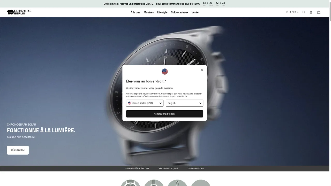Viewport: 331px width, 186px height.
Task: Click the free wallet offer banner text
Action: pos(152,4)
